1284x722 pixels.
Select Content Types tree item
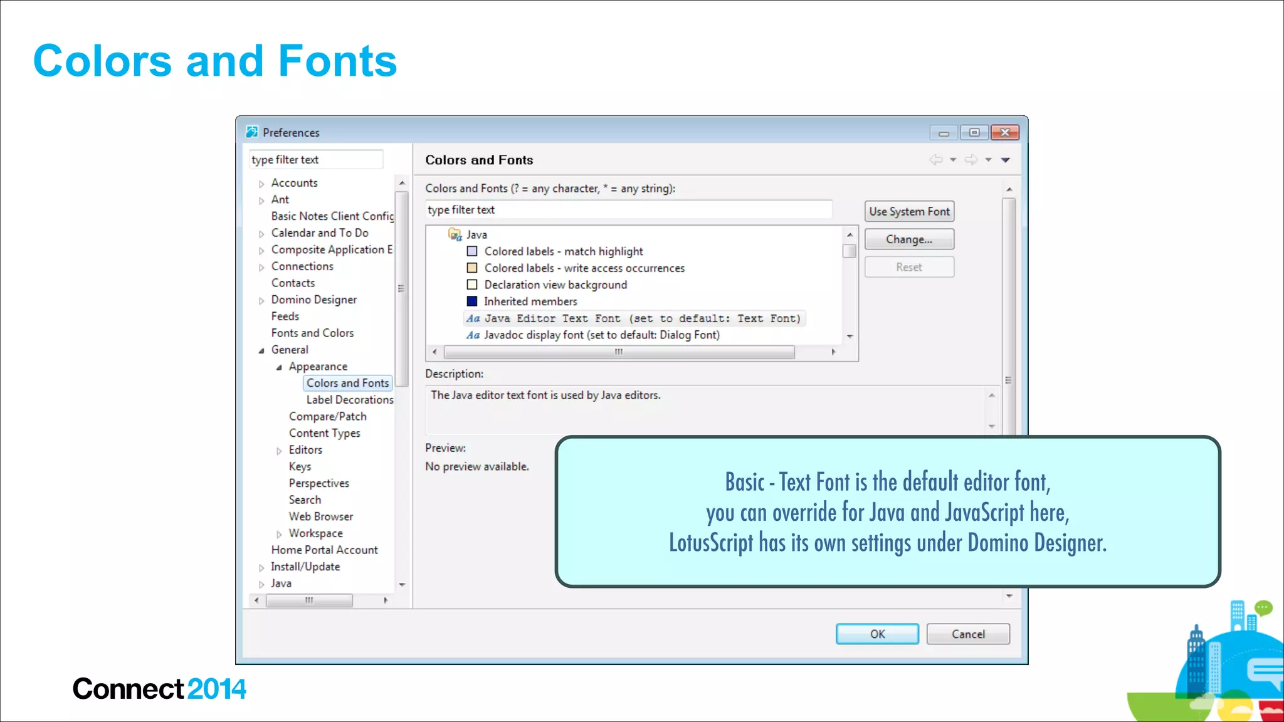pyautogui.click(x=324, y=433)
